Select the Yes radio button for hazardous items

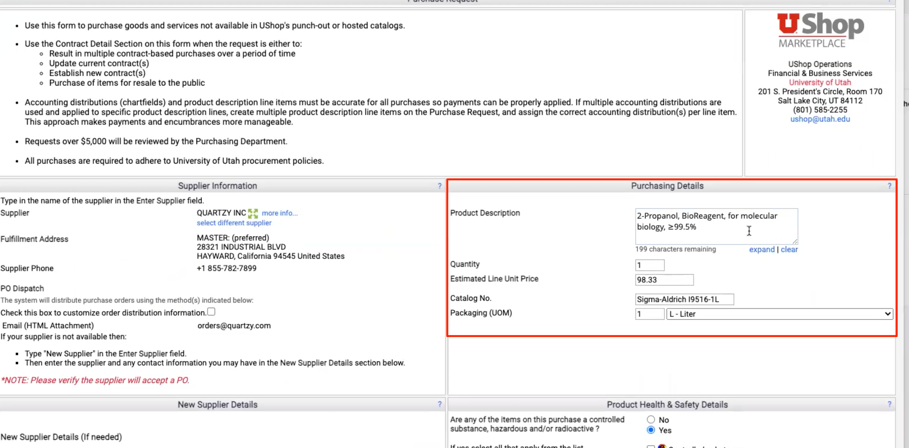point(651,430)
